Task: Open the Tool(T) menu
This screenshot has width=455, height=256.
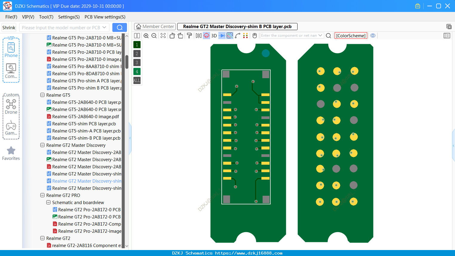Action: click(46, 17)
